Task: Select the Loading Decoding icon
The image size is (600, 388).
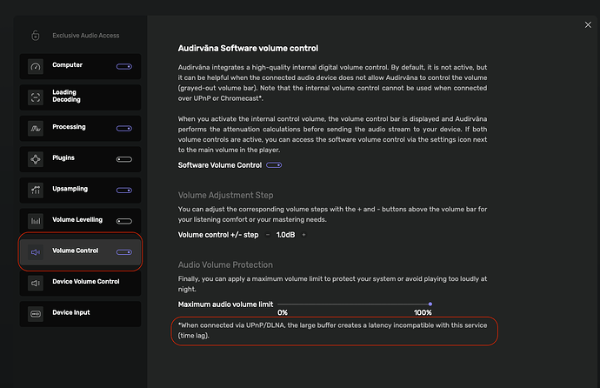Action: (x=36, y=97)
